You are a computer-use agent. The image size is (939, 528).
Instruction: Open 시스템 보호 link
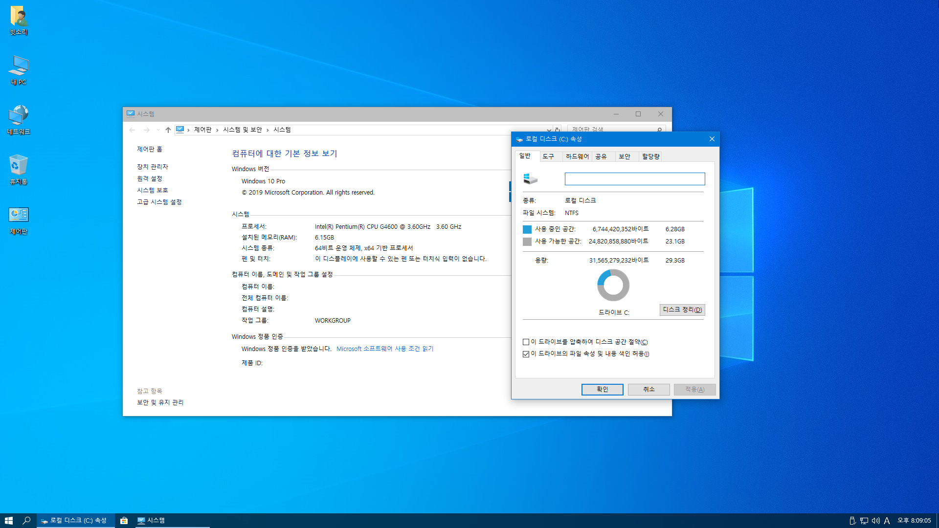pos(153,190)
